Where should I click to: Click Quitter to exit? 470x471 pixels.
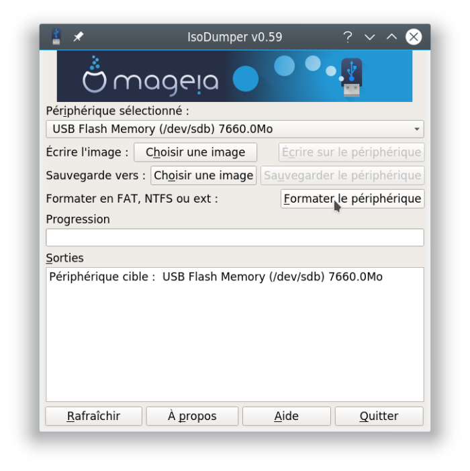379,417
